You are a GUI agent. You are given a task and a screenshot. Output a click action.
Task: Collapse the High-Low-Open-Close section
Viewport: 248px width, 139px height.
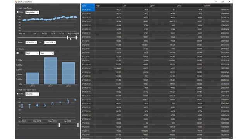(17, 90)
